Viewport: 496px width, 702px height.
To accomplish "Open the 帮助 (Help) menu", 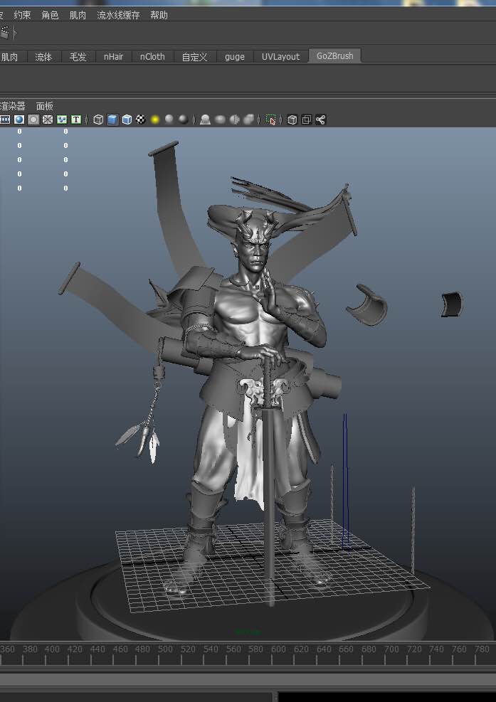I will (159, 15).
